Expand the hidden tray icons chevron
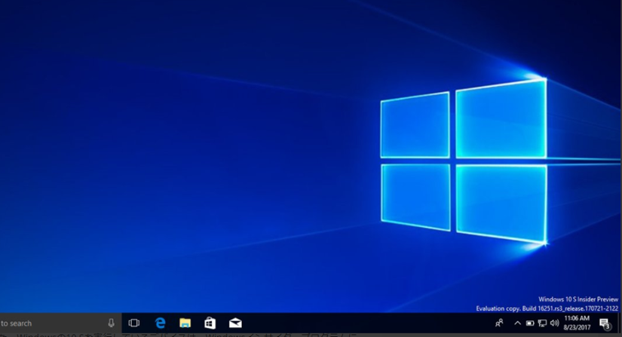 pyautogui.click(x=517, y=323)
